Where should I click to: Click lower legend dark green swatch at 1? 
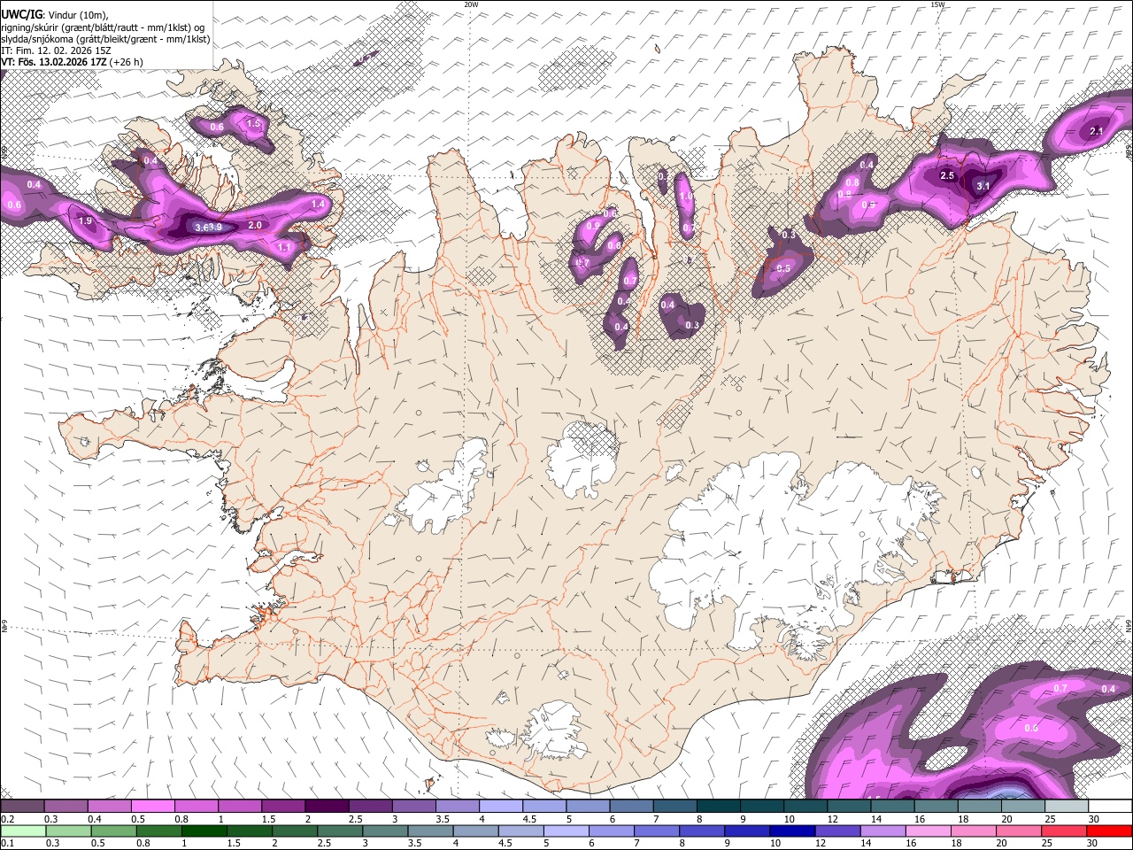[x=204, y=831]
